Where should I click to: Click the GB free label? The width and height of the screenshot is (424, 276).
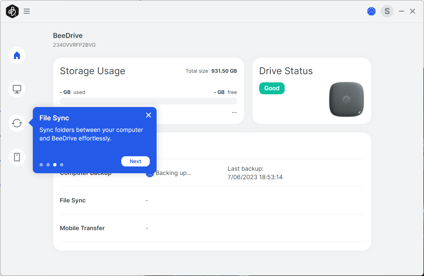[x=225, y=92]
